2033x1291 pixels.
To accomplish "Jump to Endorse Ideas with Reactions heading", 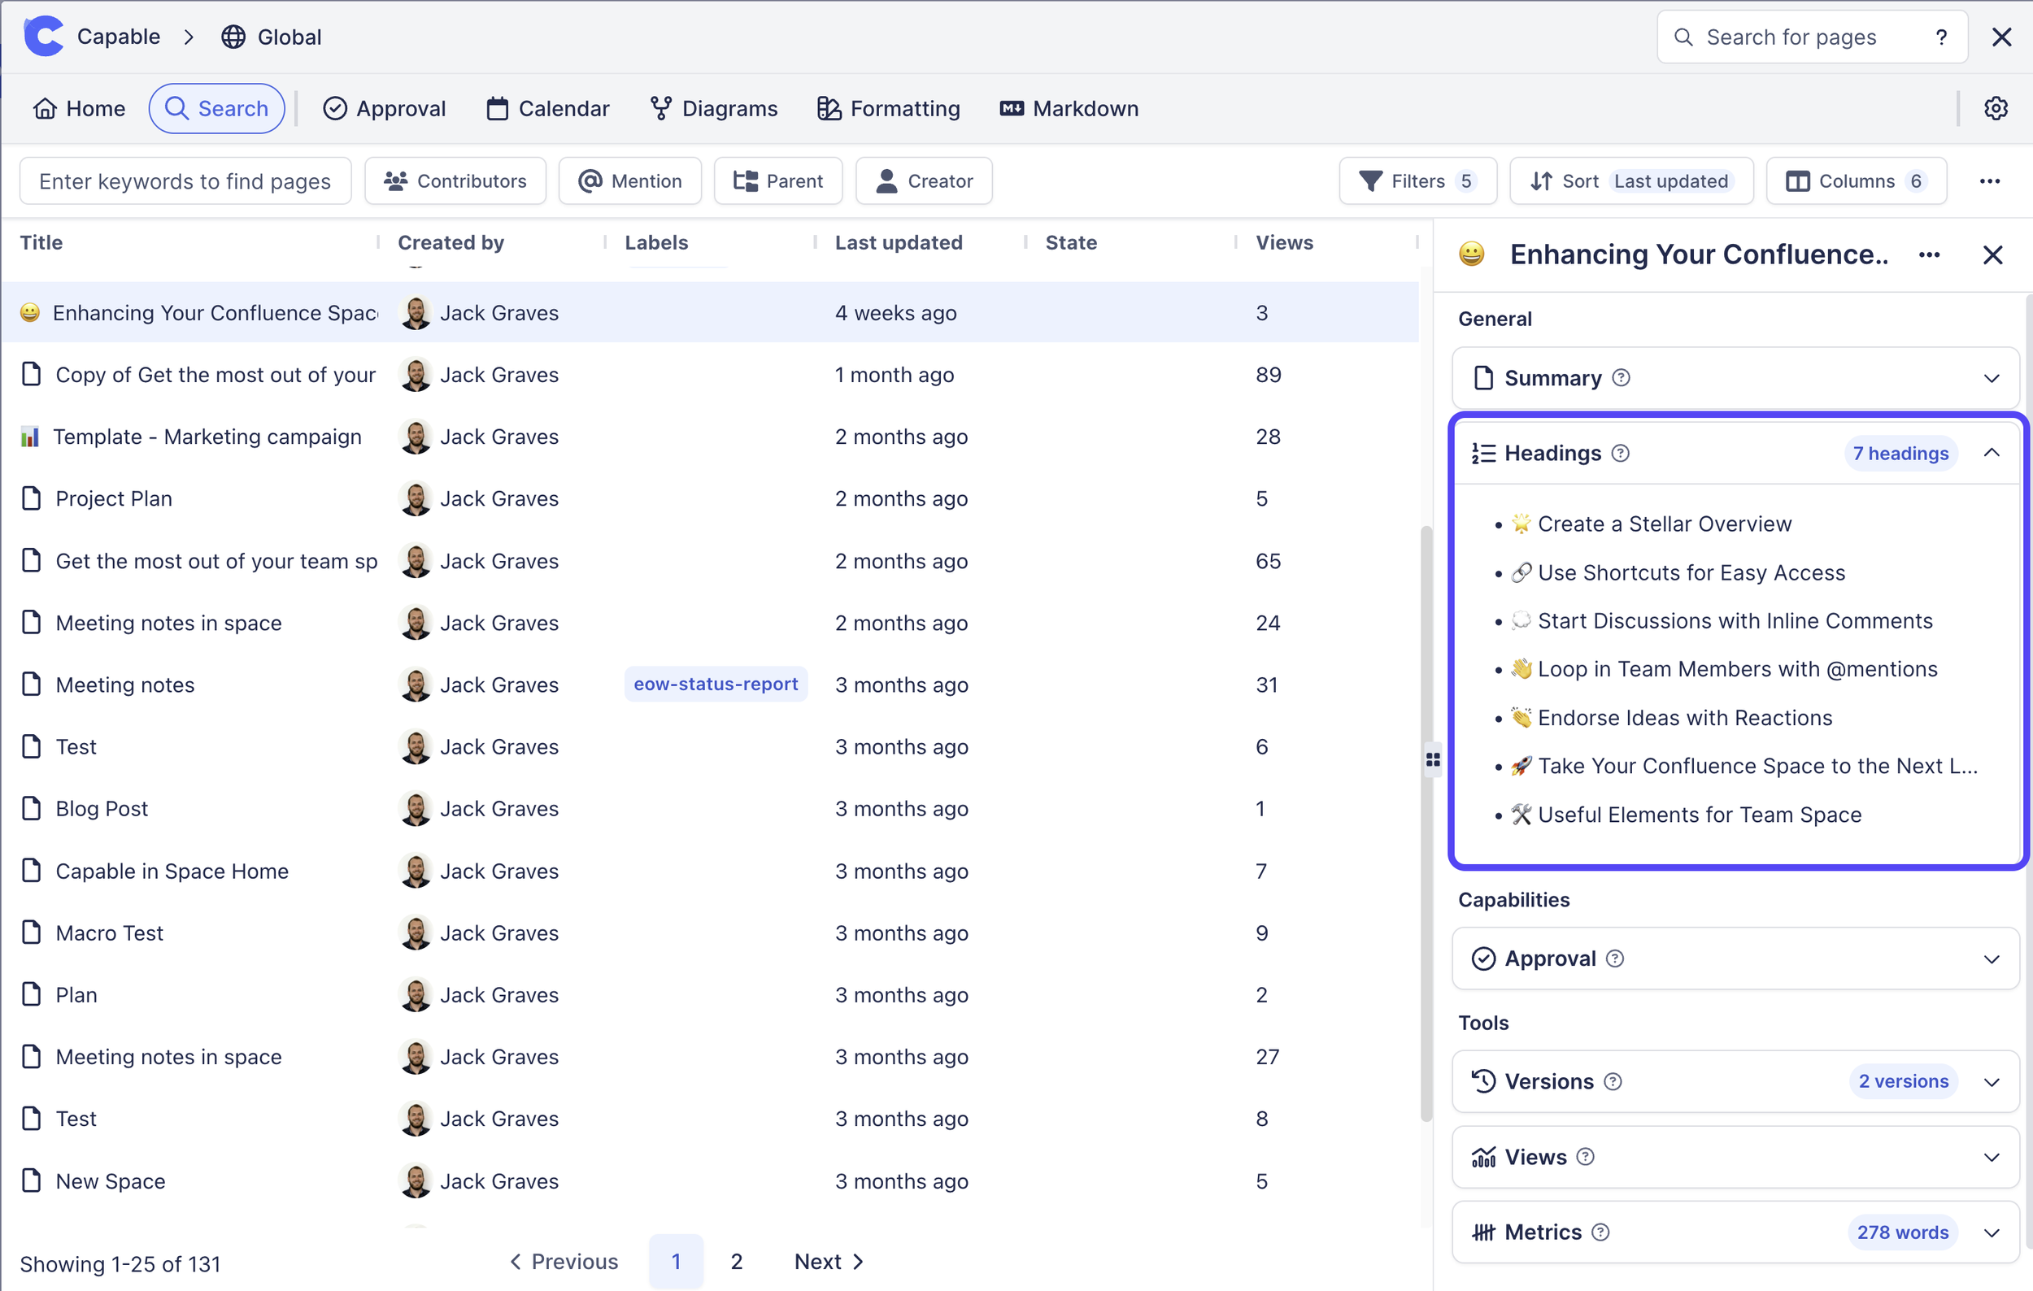I will (x=1672, y=717).
